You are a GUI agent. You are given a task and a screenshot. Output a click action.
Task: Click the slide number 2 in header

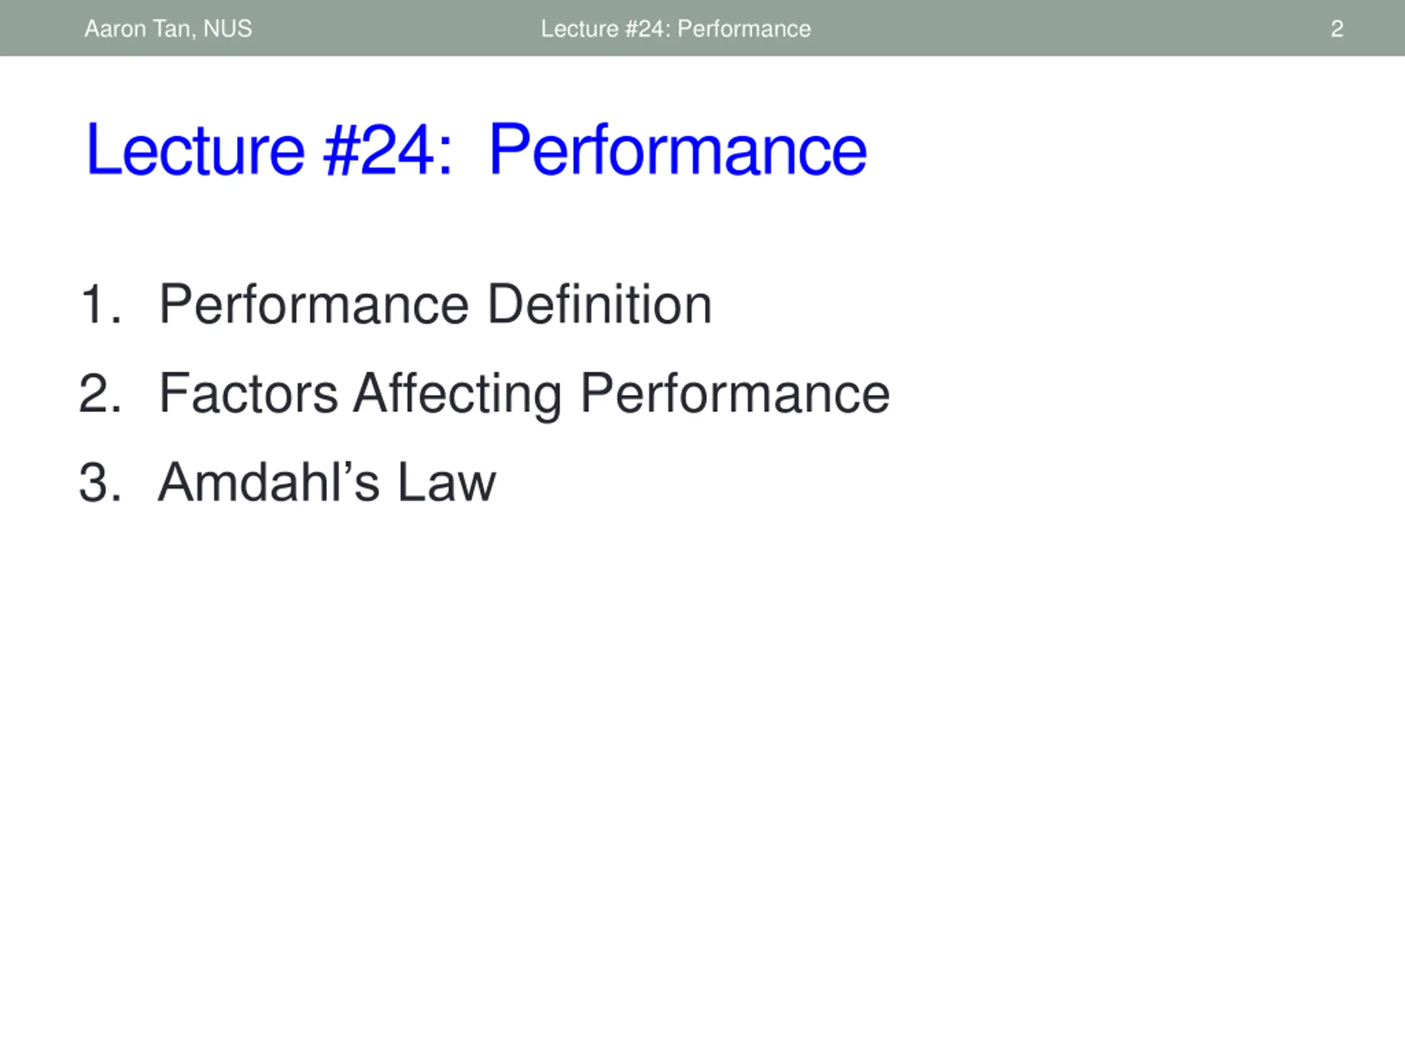coord(1336,29)
